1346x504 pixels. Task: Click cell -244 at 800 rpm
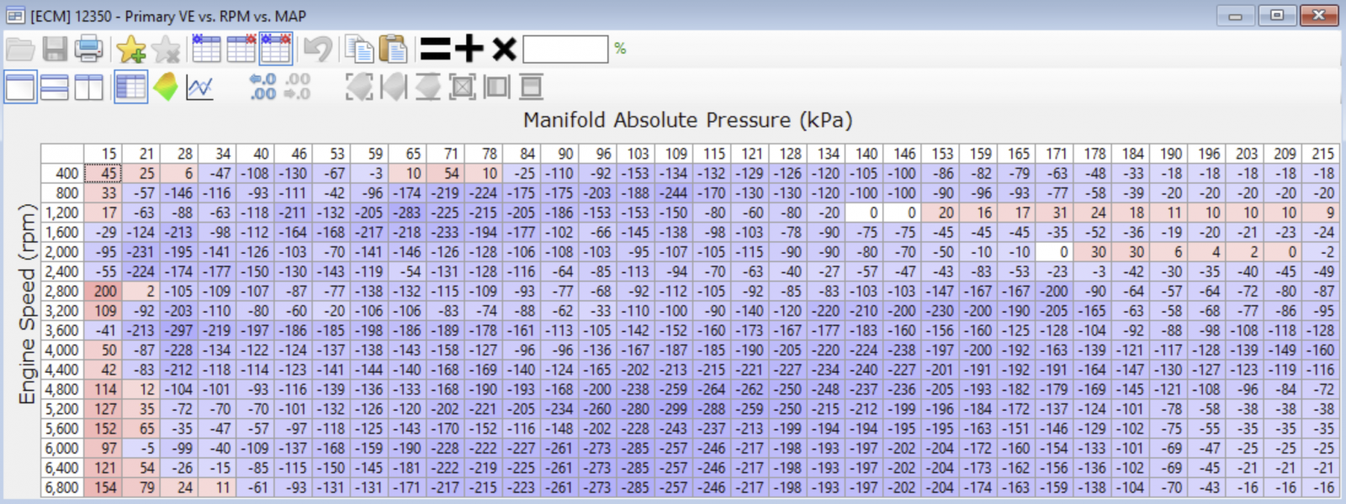point(672,193)
